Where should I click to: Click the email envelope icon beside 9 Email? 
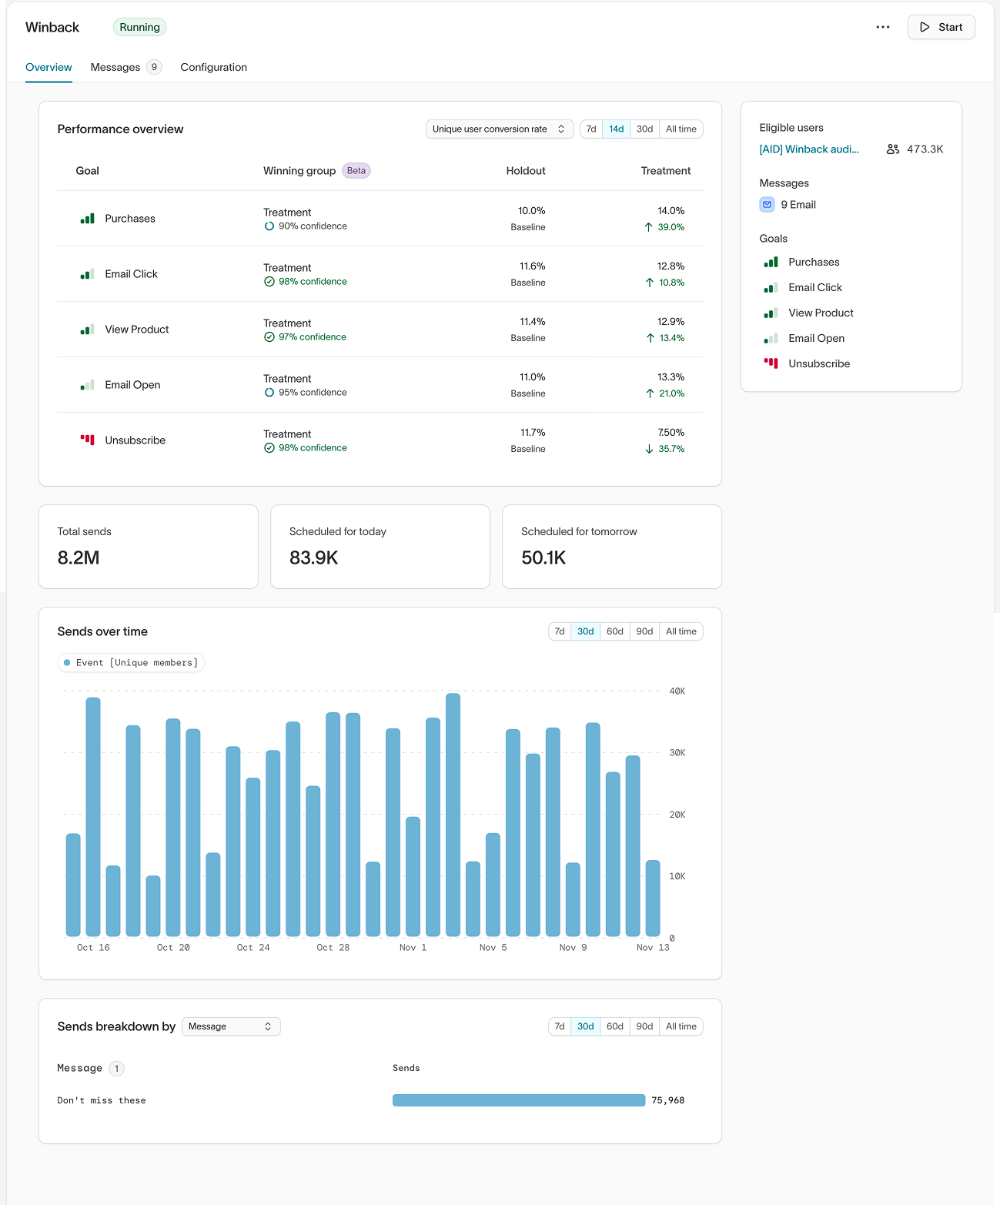point(767,204)
